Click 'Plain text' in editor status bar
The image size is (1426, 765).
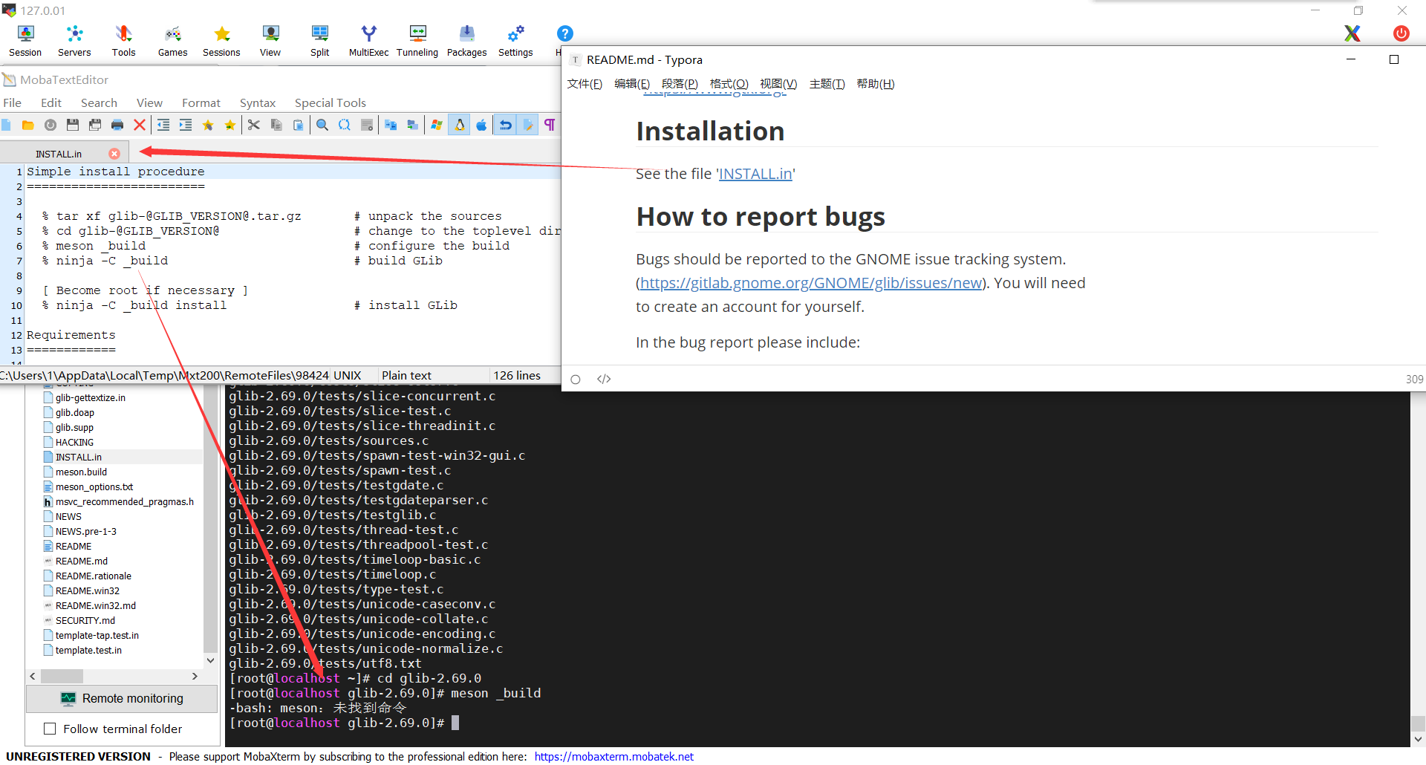click(x=406, y=375)
